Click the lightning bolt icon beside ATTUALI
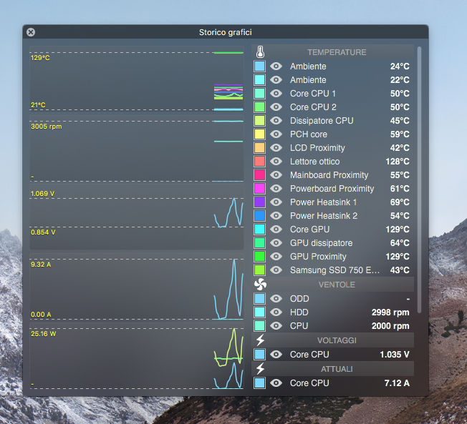The image size is (467, 424). click(260, 369)
